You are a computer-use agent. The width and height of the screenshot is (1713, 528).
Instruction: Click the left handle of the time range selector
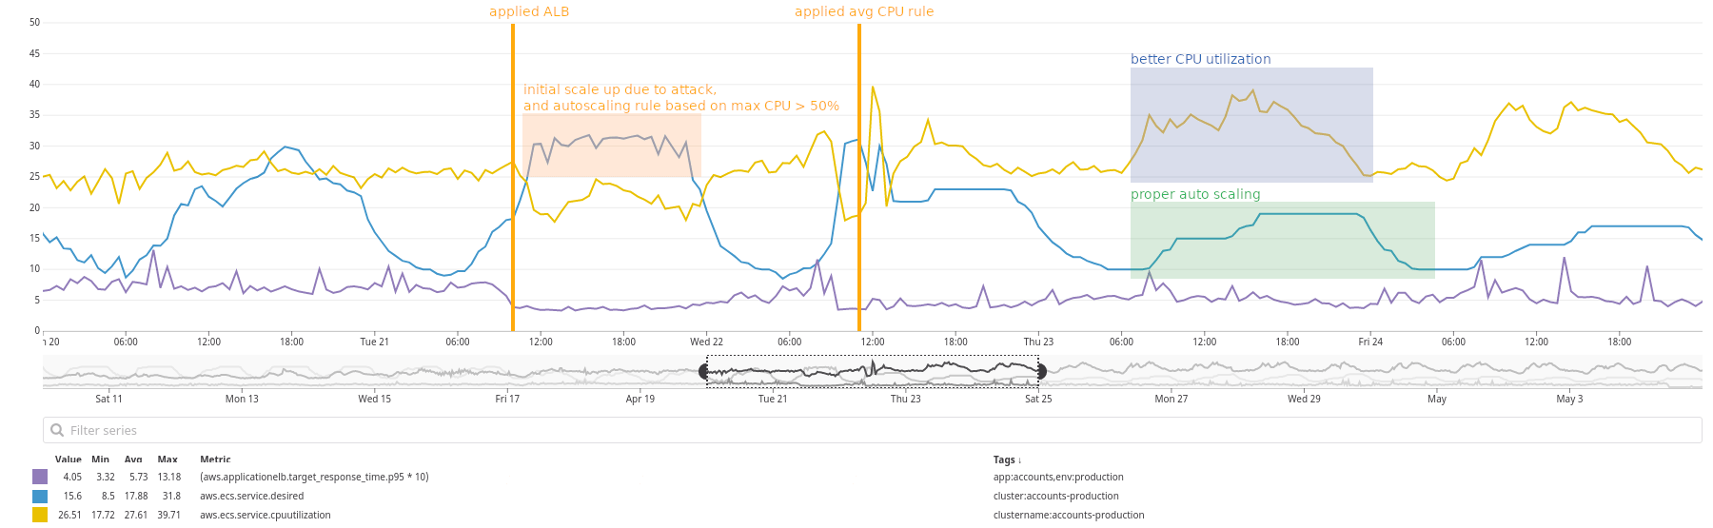tap(705, 371)
